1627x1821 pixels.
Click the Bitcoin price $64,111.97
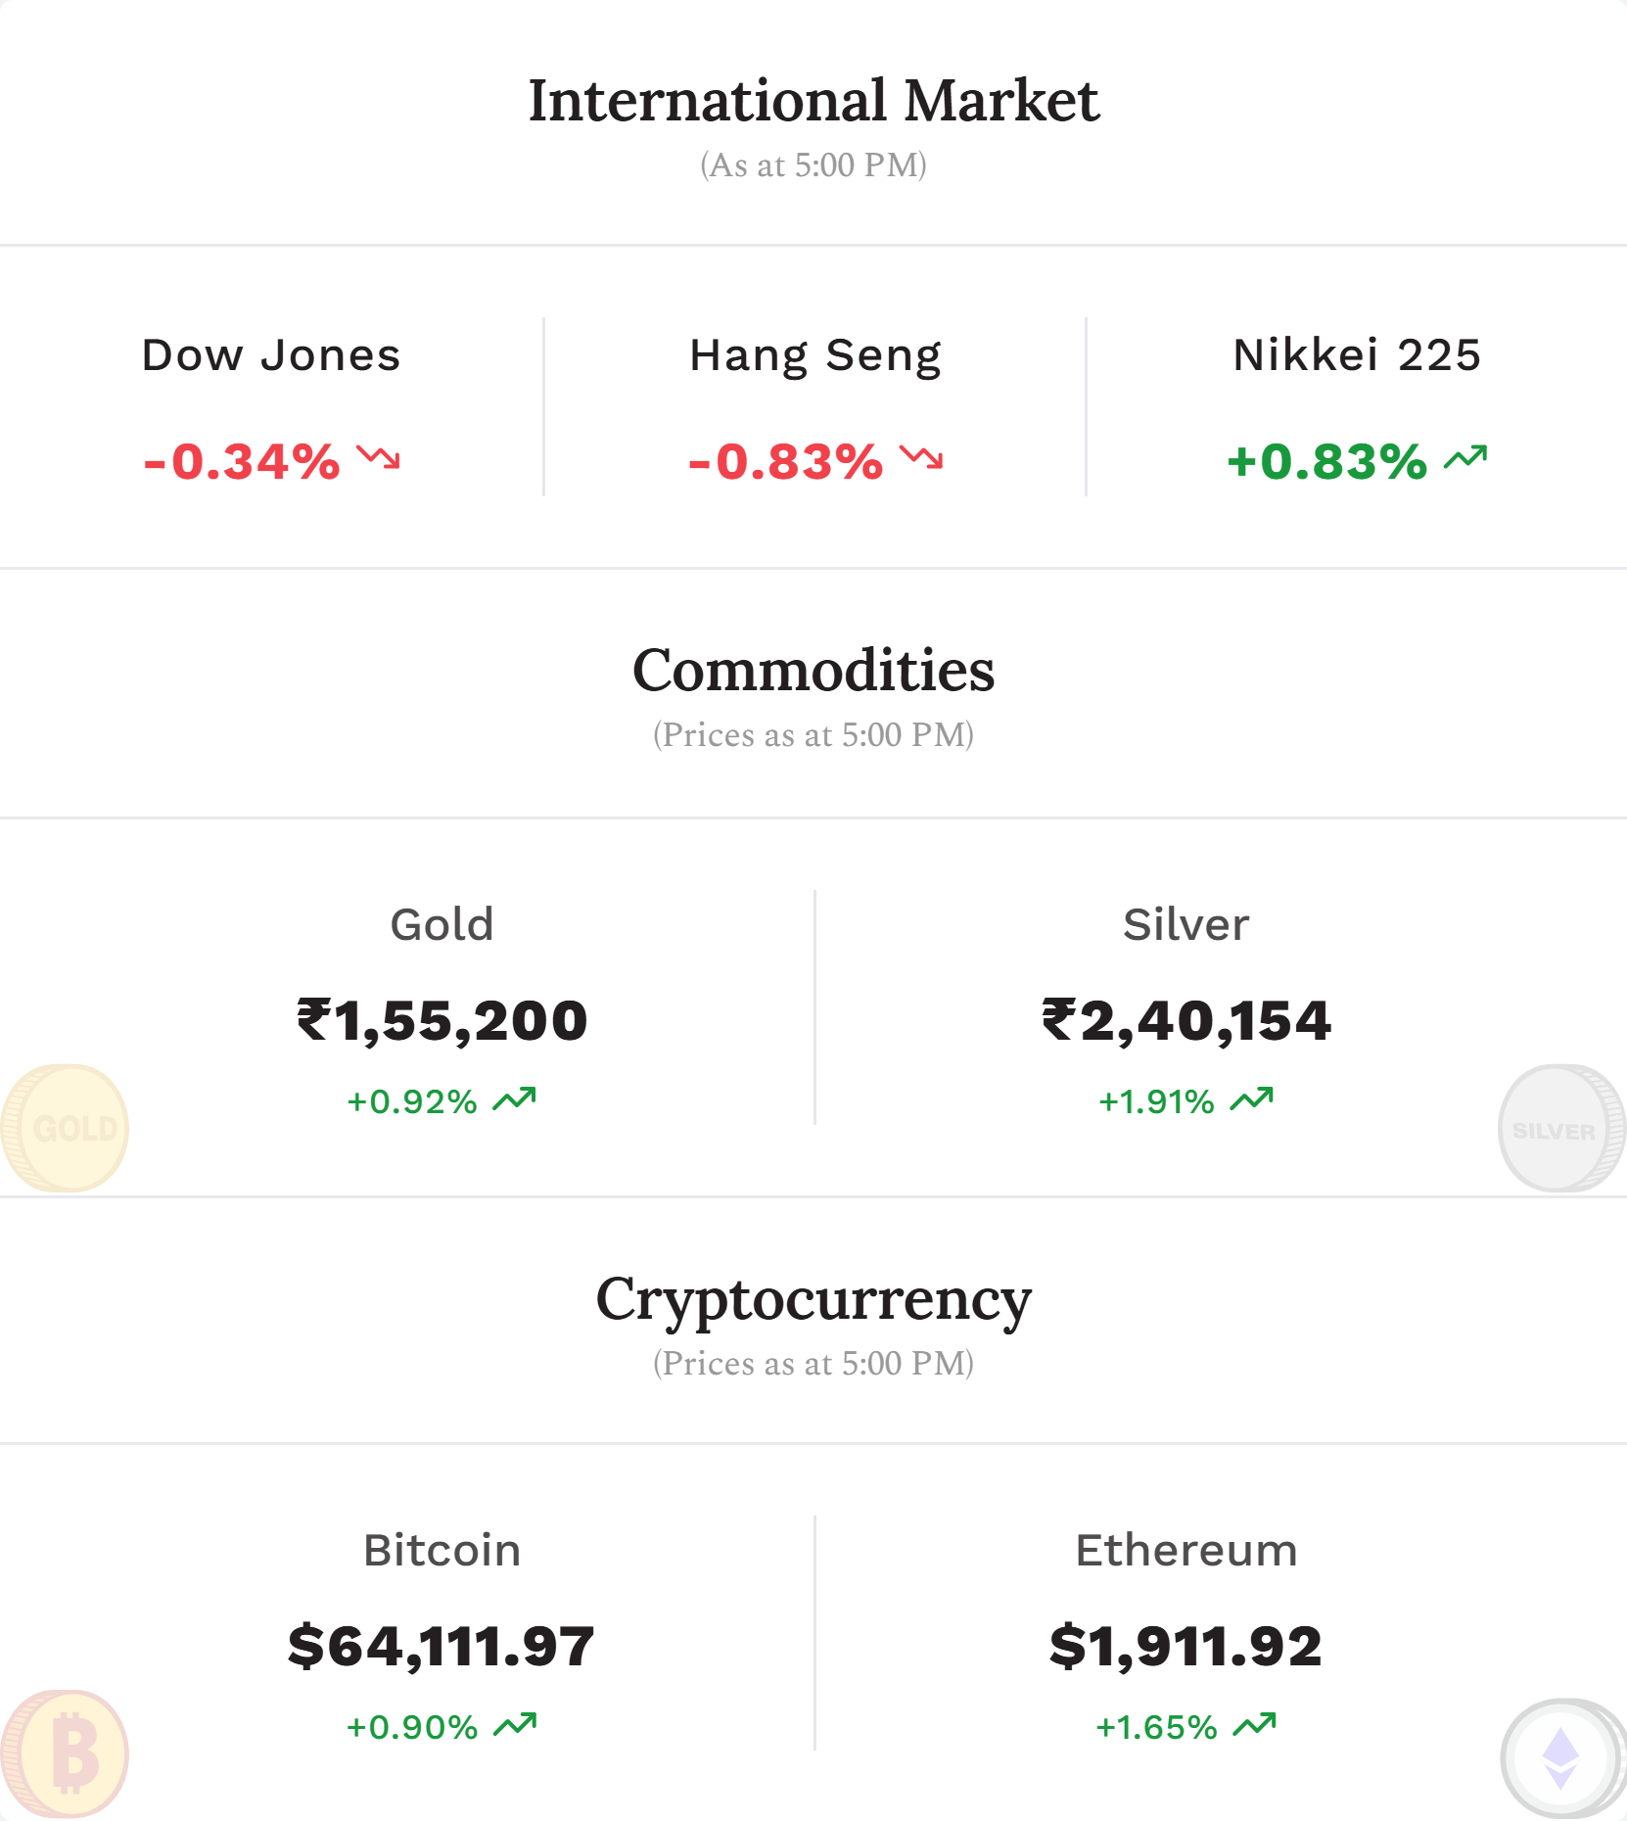pos(442,1646)
